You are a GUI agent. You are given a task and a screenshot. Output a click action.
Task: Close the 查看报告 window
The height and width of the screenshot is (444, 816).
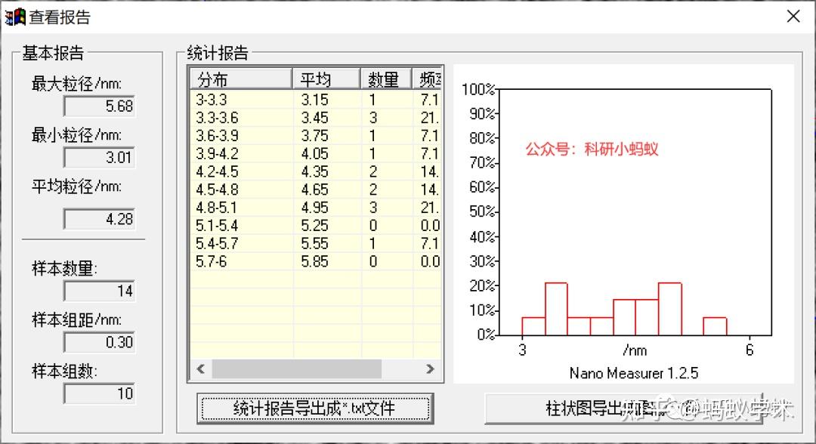tap(793, 16)
